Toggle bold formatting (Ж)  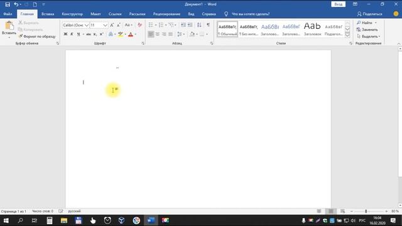[x=65, y=34]
